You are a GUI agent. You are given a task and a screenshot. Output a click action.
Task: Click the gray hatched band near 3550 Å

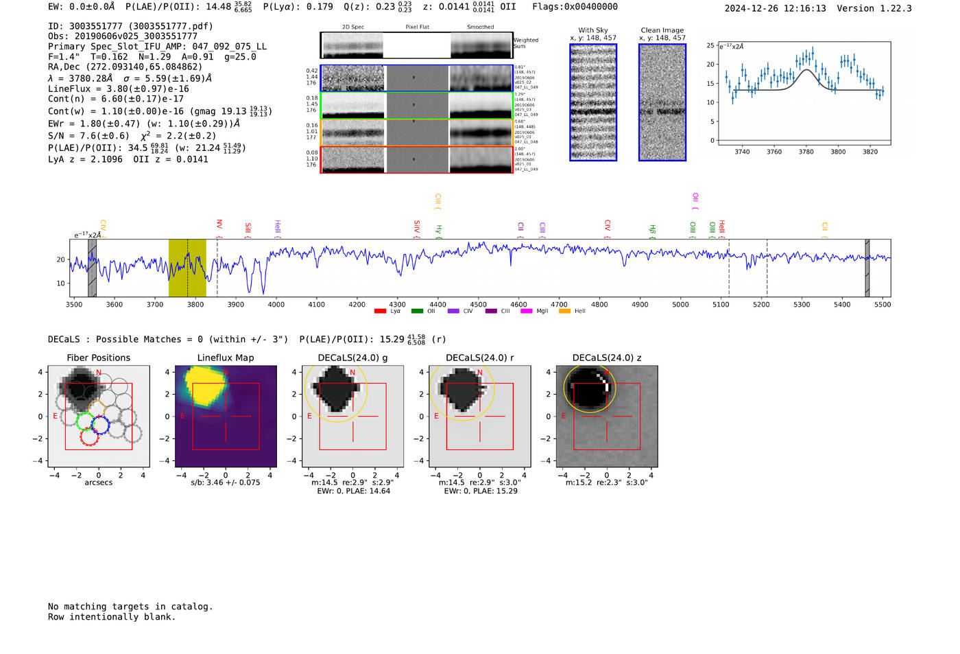92,268
